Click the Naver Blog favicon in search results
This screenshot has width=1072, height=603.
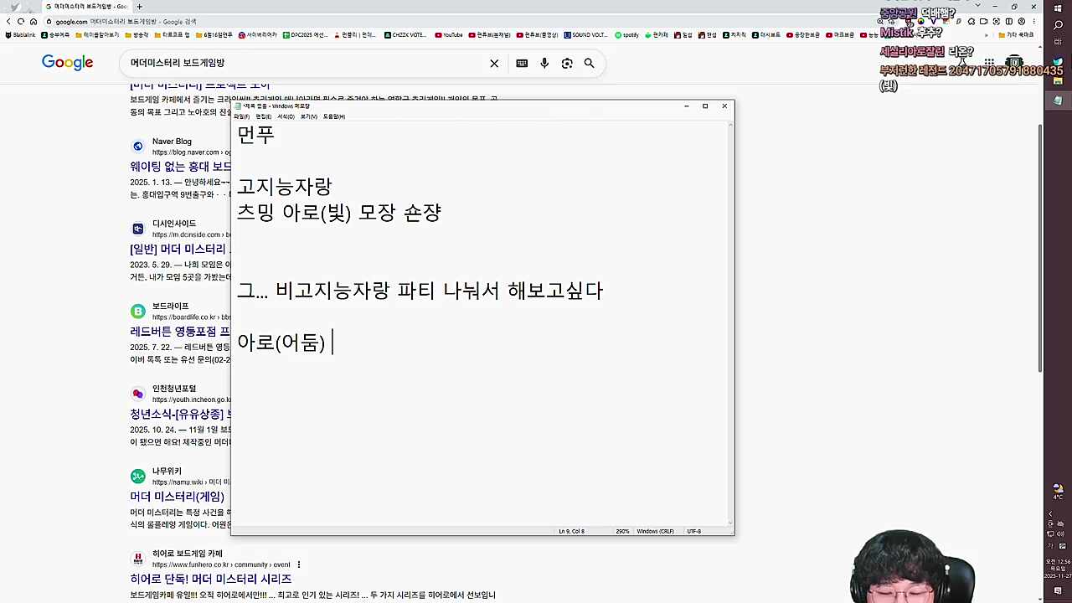point(137,146)
